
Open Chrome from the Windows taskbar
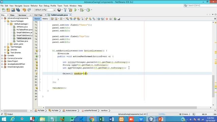(92, 119)
